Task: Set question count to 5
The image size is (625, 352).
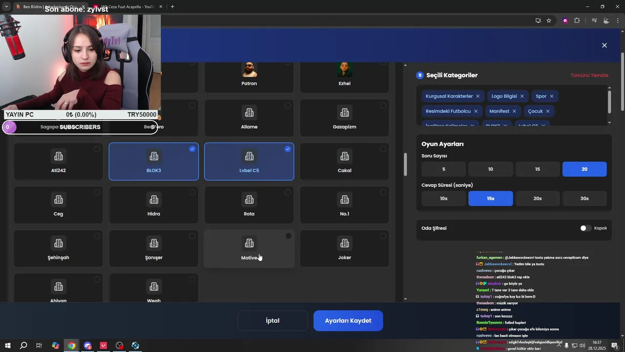Action: point(444,169)
